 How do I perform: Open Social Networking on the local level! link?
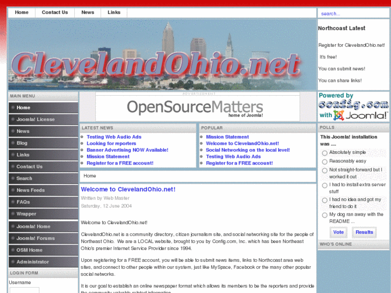[248, 150]
